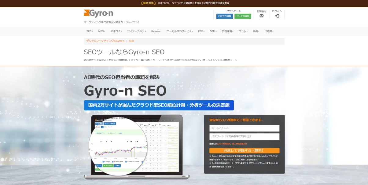Click into the メールアドレス field

point(244,128)
